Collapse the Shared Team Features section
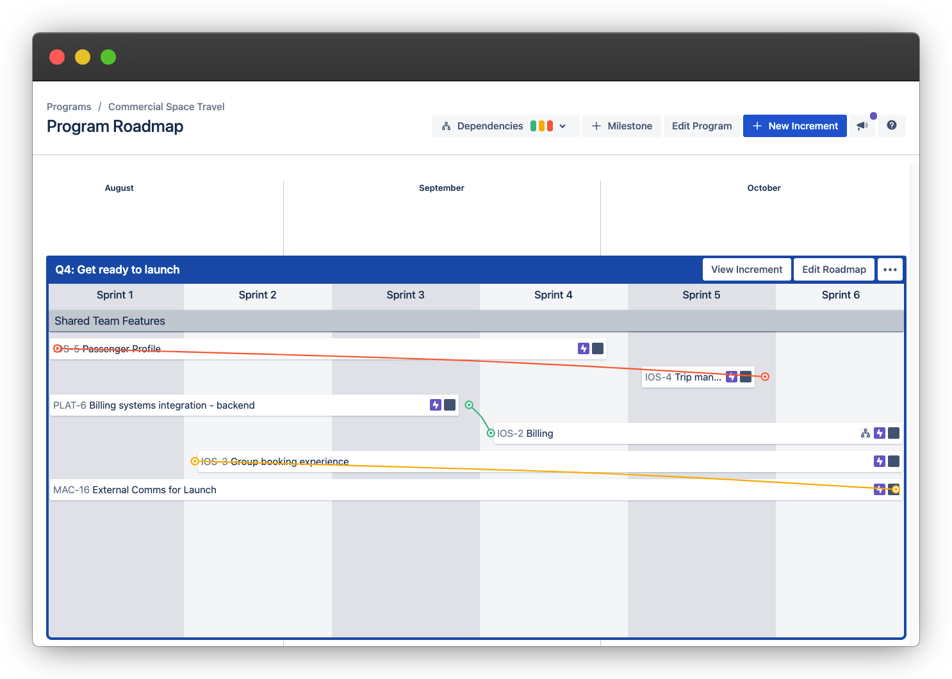This screenshot has width=952, height=679. (110, 320)
